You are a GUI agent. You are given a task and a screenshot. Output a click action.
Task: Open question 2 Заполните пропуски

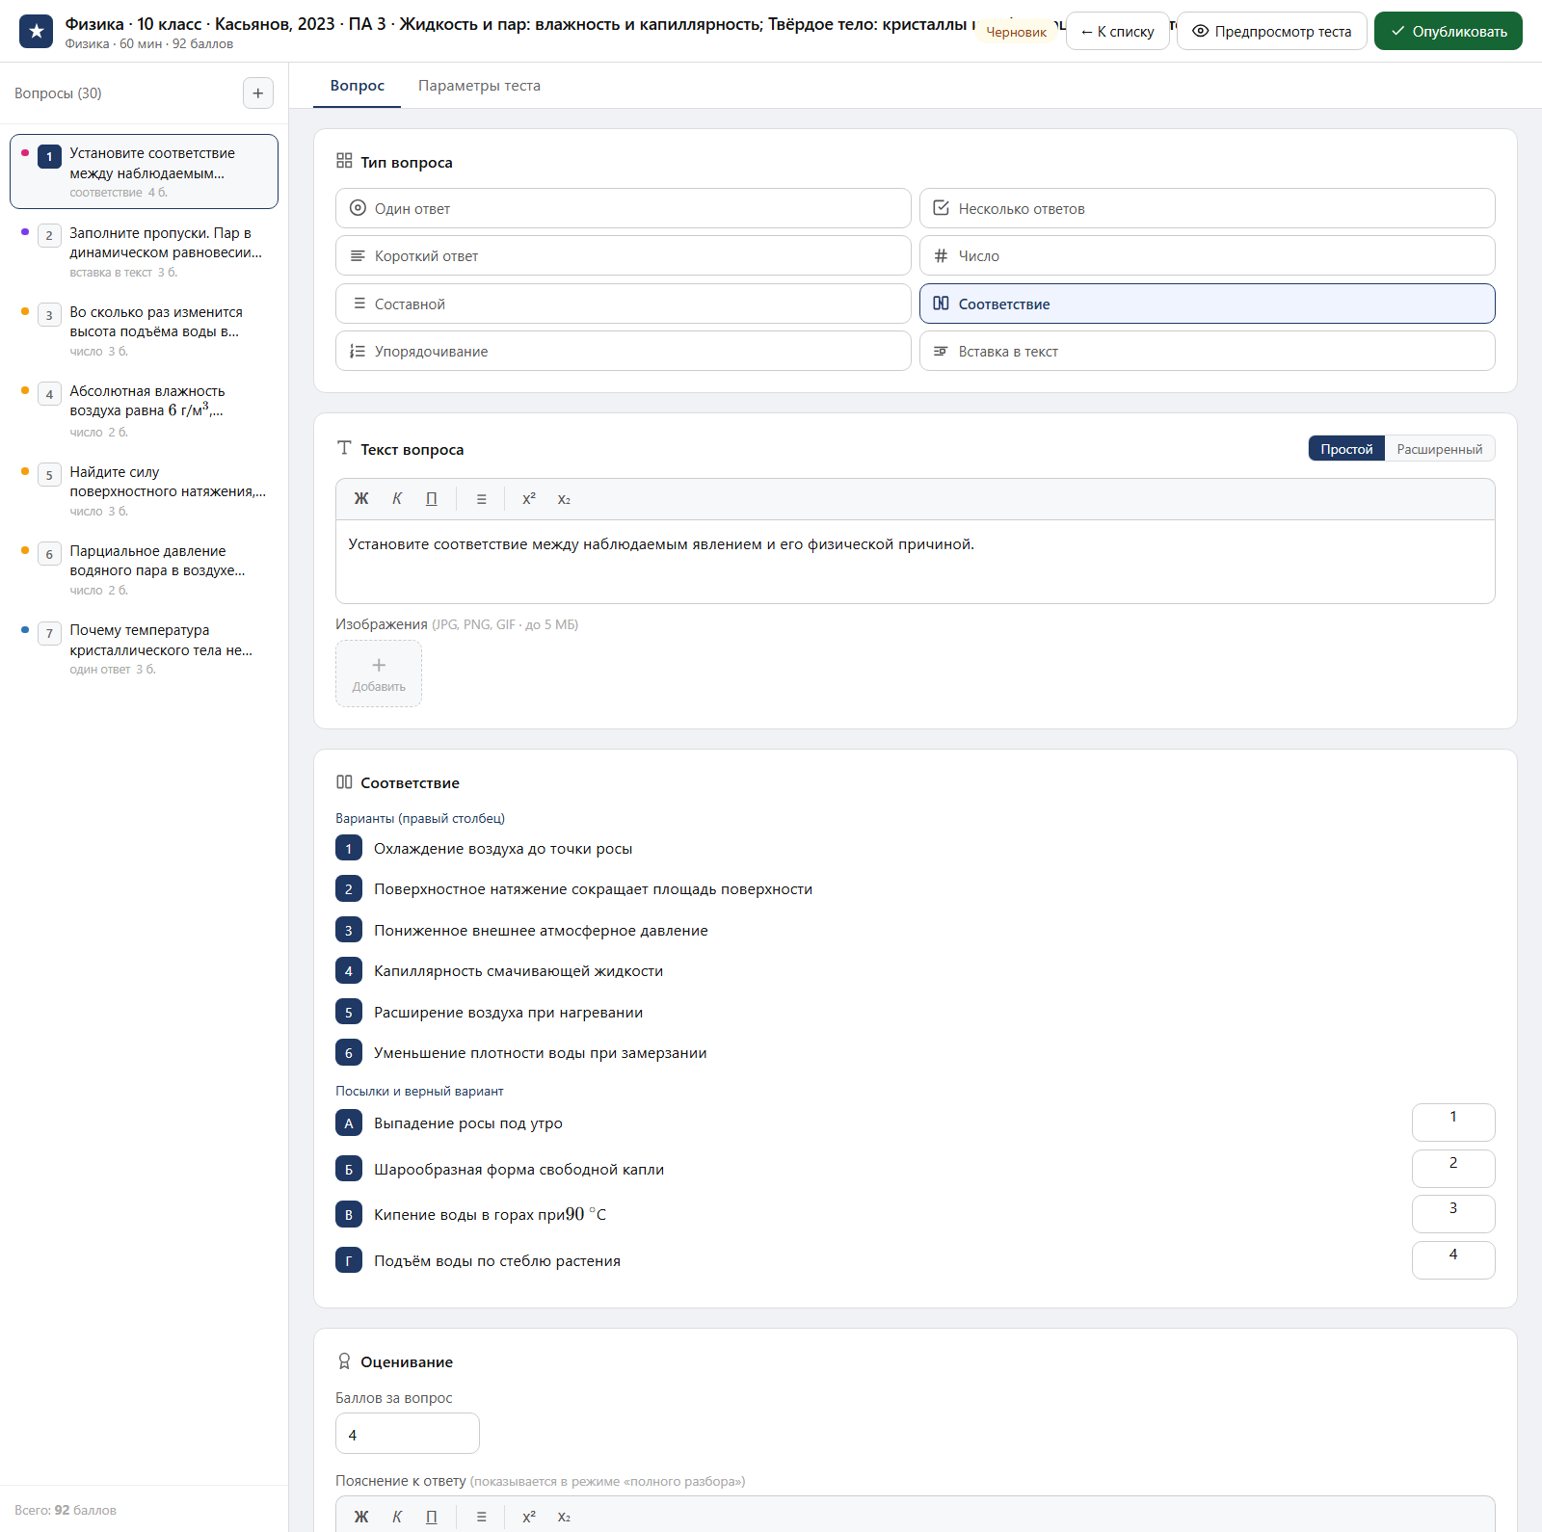[144, 251]
